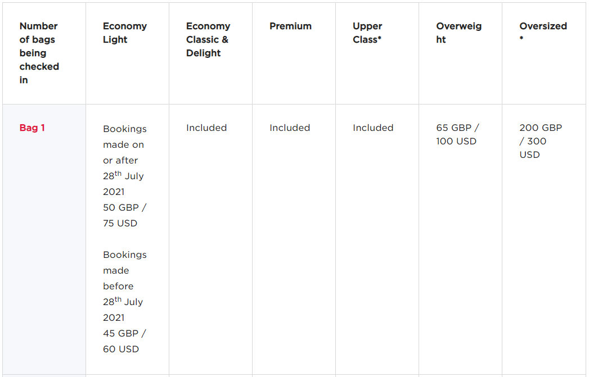Select the 65 GBP / 100 USD overweight fee

457,134
